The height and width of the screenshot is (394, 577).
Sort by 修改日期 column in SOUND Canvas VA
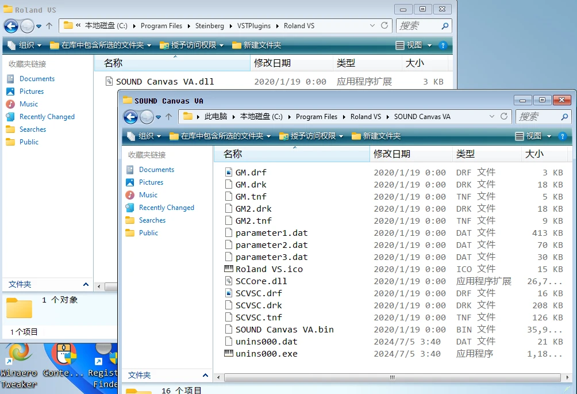411,154
